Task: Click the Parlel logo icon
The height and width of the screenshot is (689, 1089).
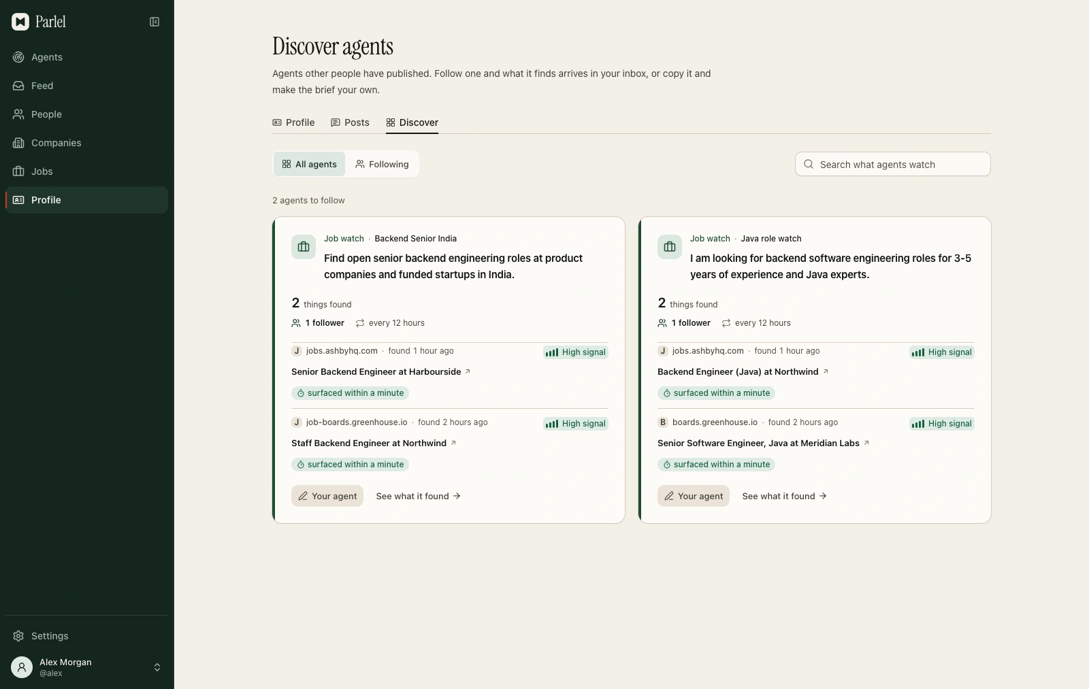Action: click(x=20, y=22)
